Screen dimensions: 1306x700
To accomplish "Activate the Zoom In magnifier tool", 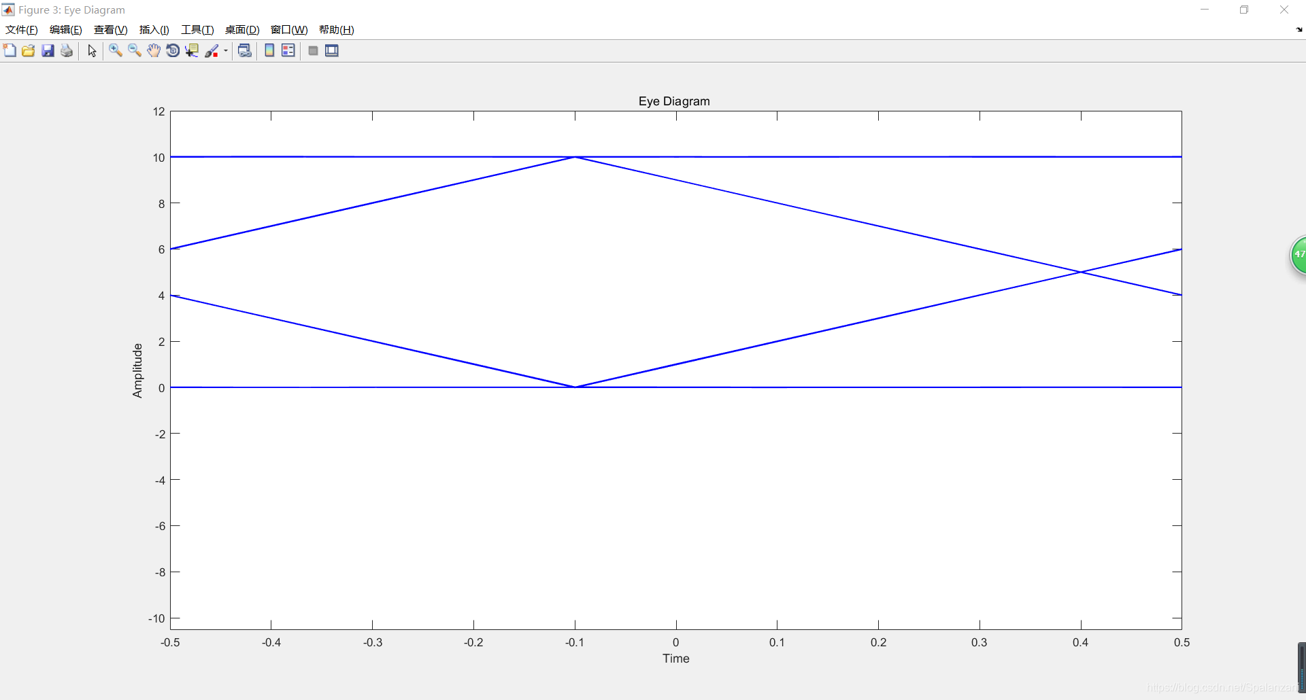I will click(x=116, y=51).
